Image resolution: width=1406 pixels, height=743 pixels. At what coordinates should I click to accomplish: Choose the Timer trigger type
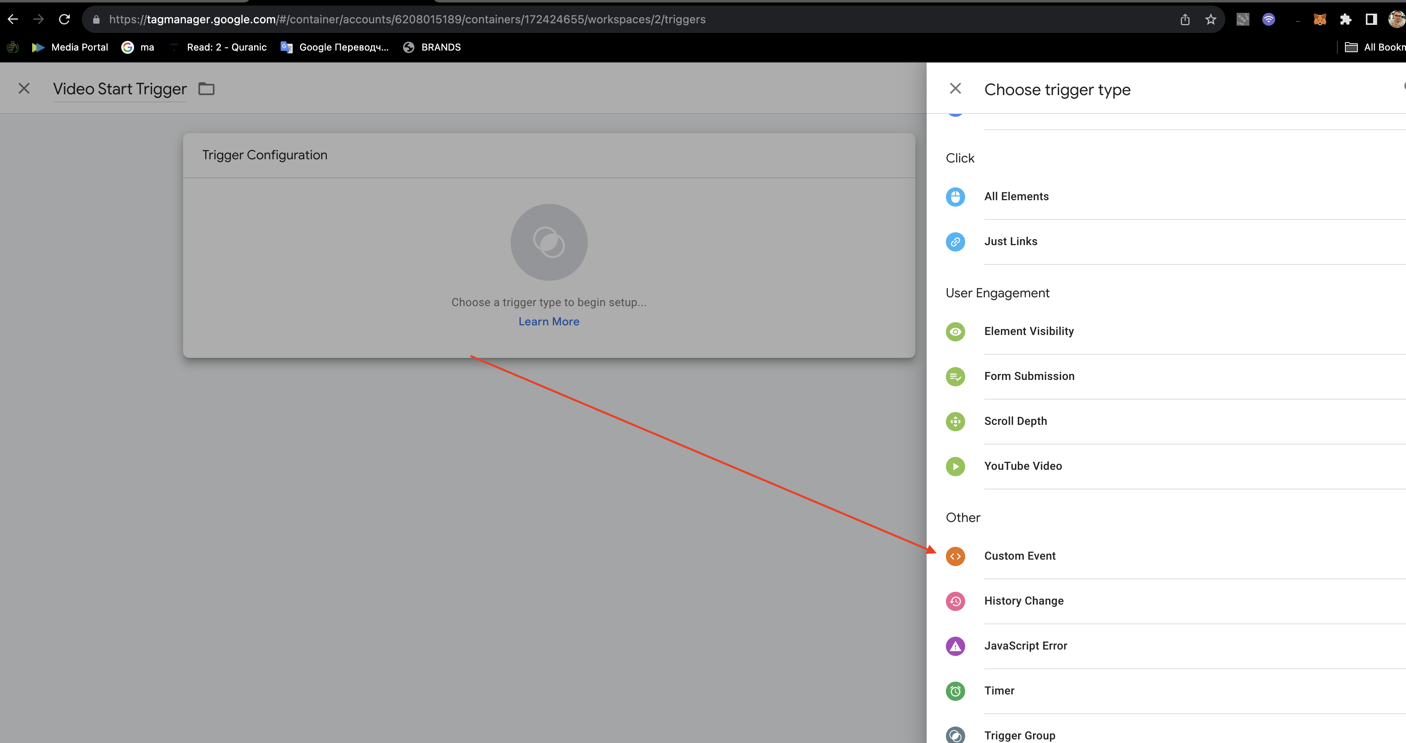pyautogui.click(x=1175, y=691)
